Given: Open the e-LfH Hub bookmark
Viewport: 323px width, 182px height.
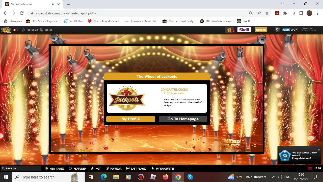Looking at the screenshot, I should 74,21.
